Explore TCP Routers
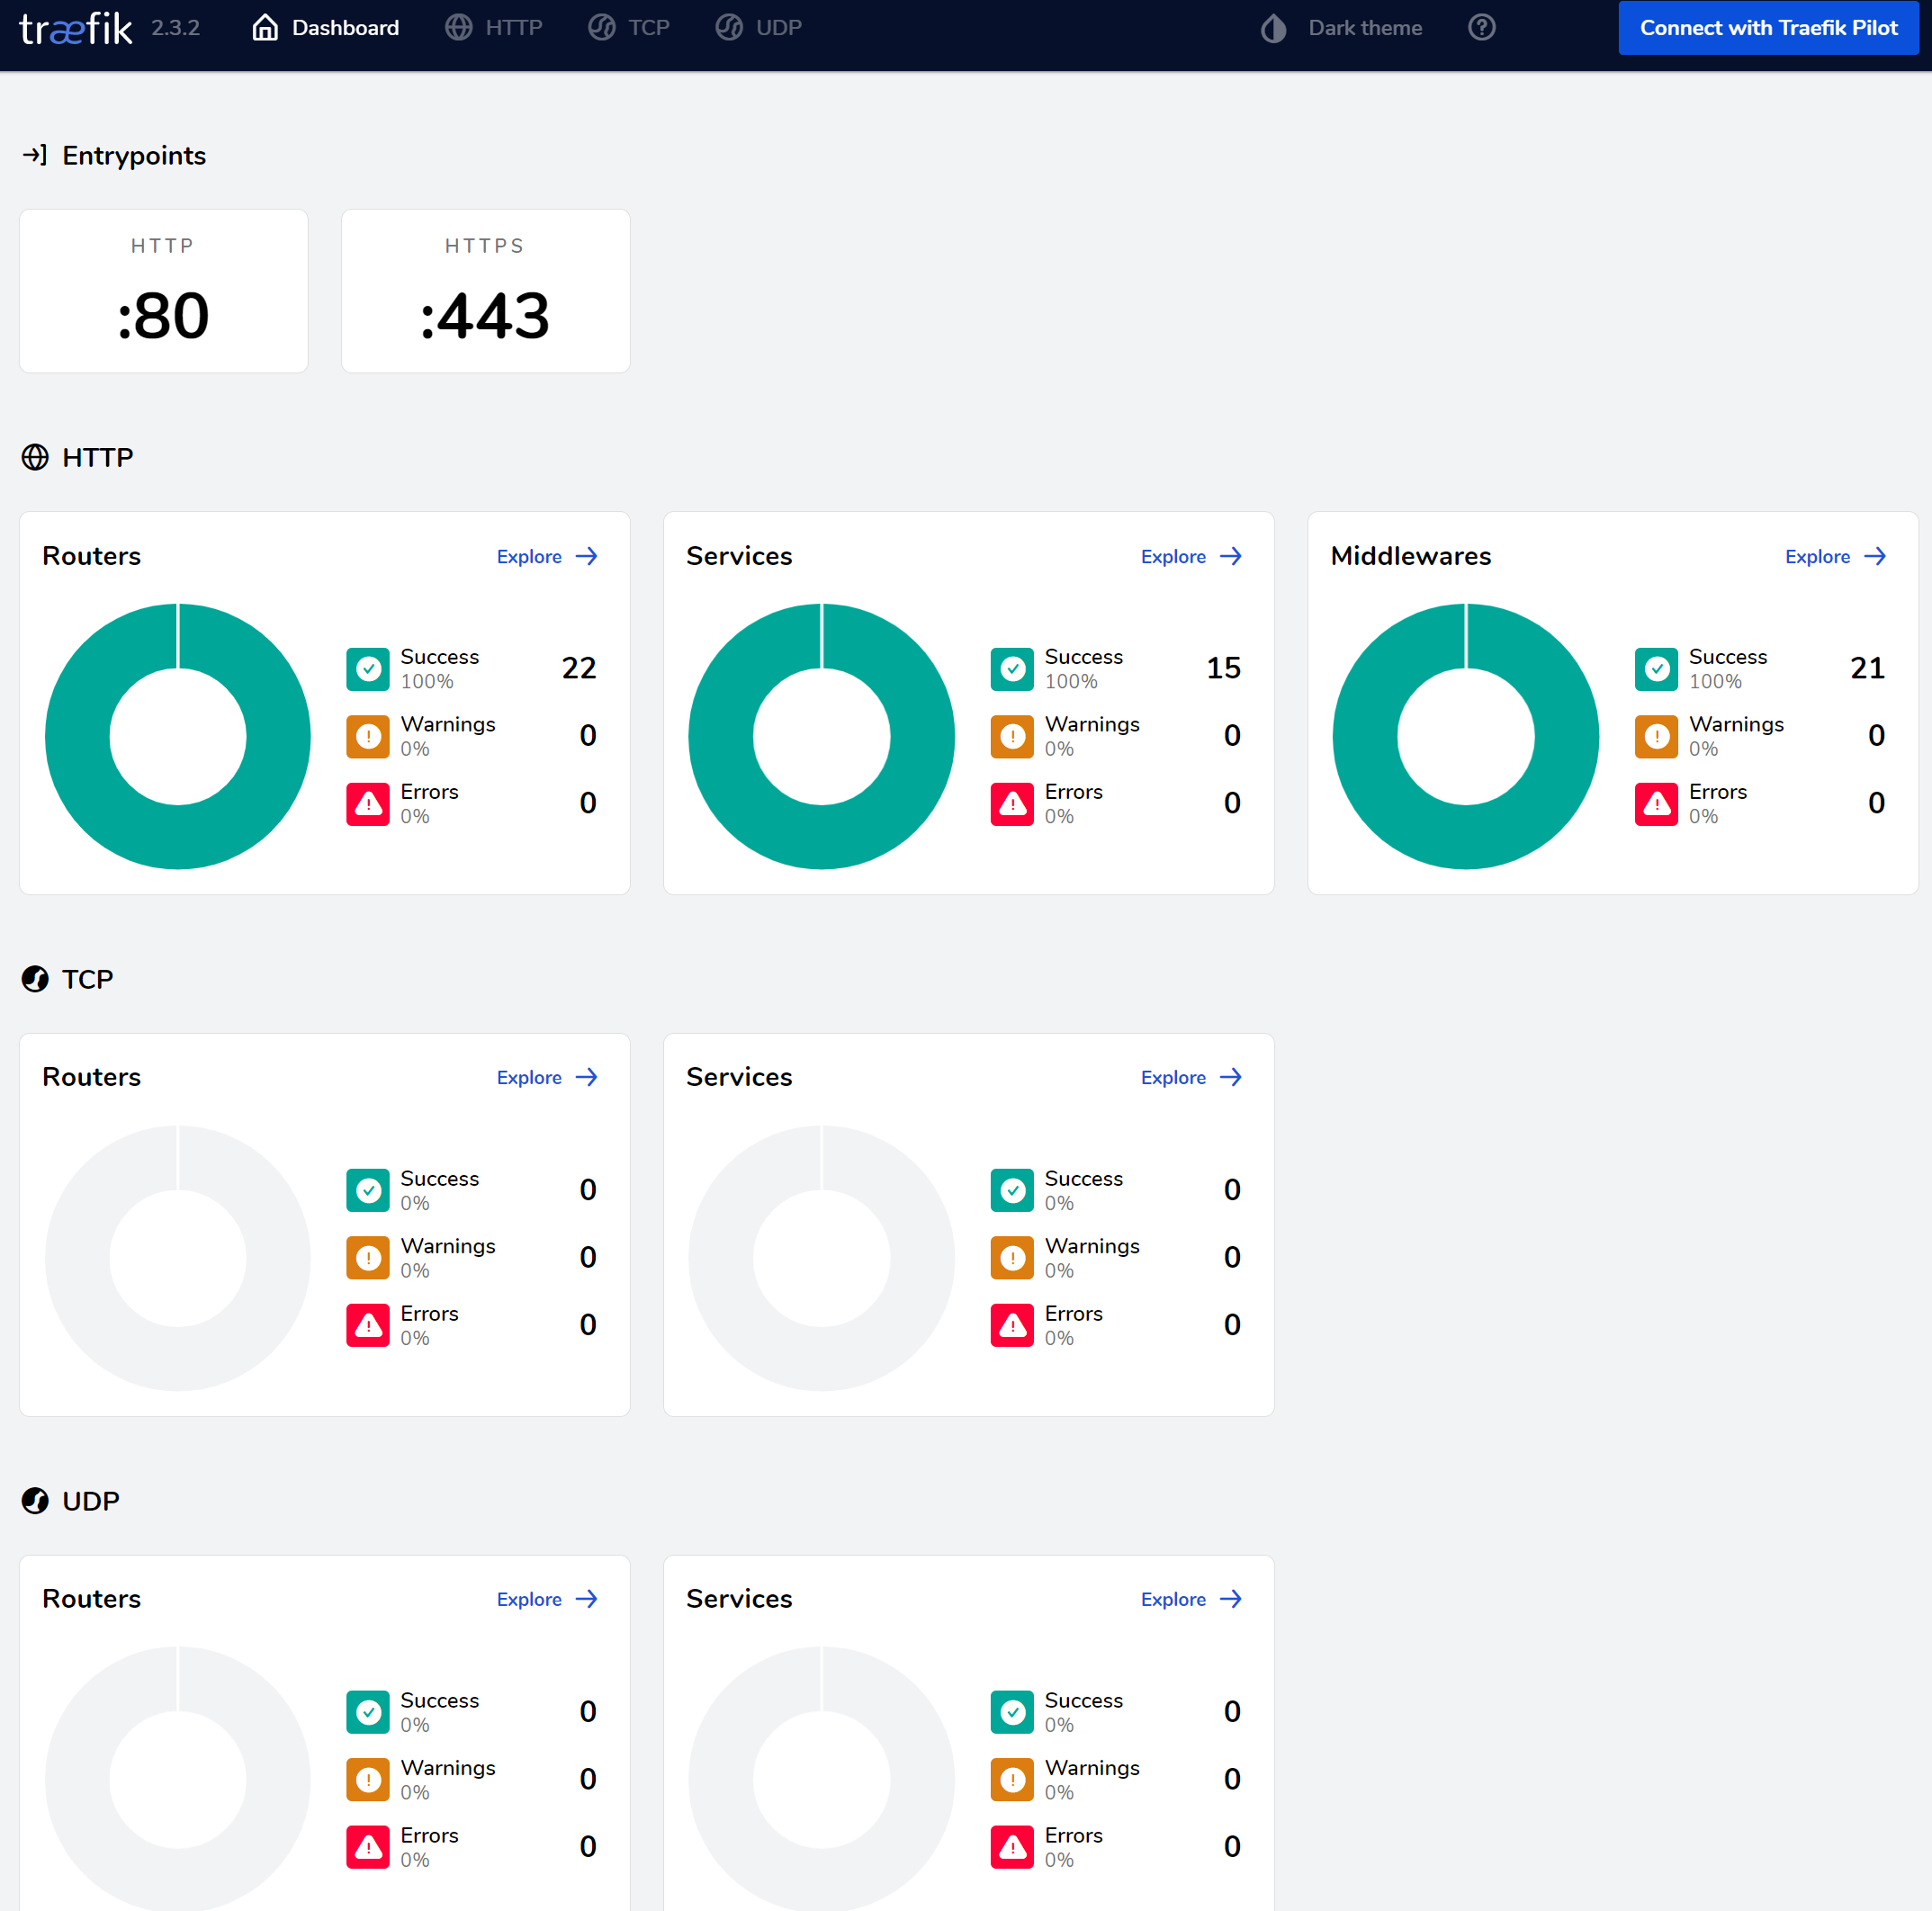The width and height of the screenshot is (1932, 1911). click(547, 1078)
